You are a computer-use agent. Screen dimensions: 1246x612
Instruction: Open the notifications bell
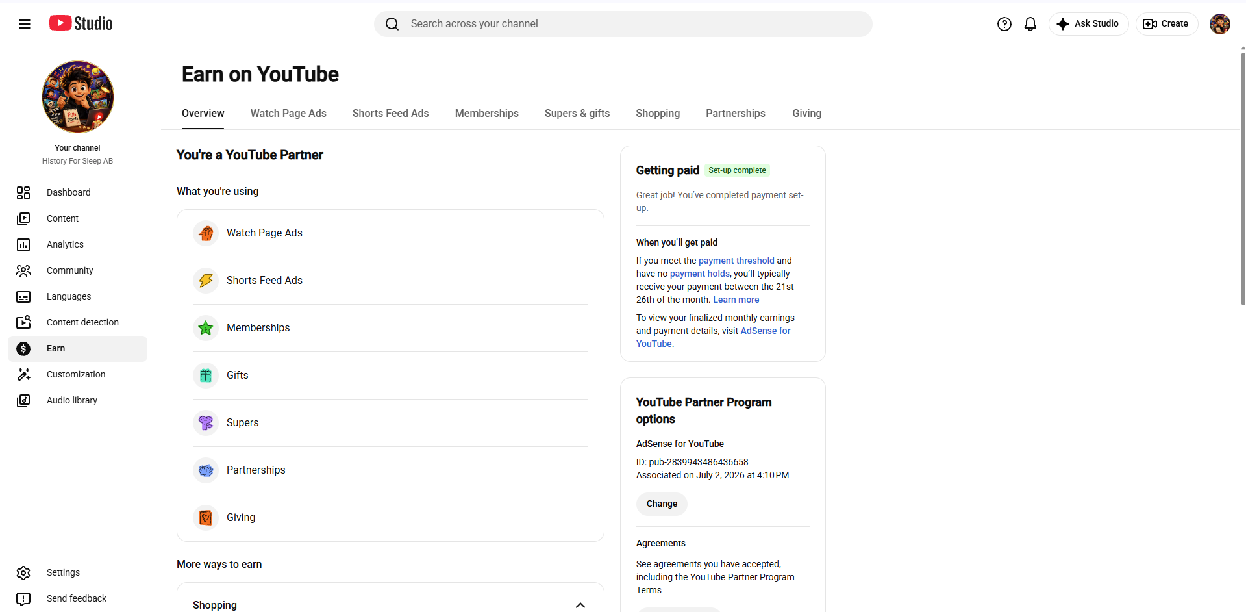point(1030,24)
